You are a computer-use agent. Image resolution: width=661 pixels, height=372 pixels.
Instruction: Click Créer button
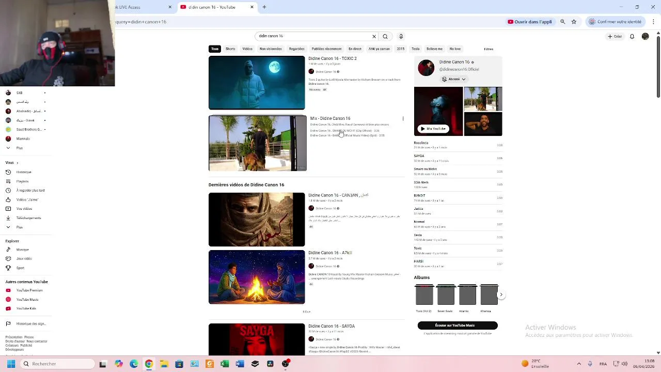[x=615, y=36]
